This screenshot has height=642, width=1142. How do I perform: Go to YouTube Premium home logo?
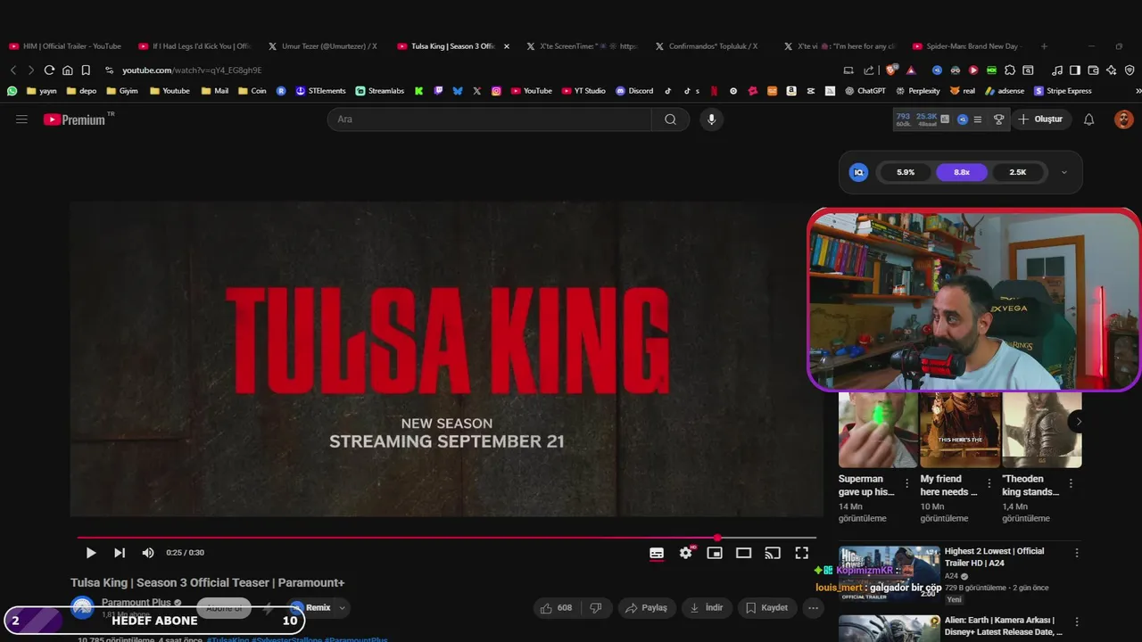pos(75,119)
